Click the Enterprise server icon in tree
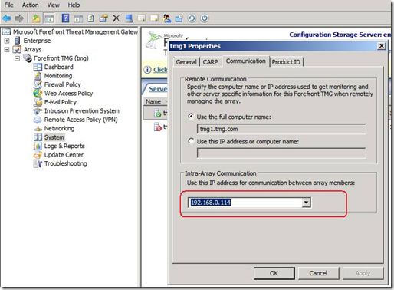This screenshot has width=394, height=290. 17,41
